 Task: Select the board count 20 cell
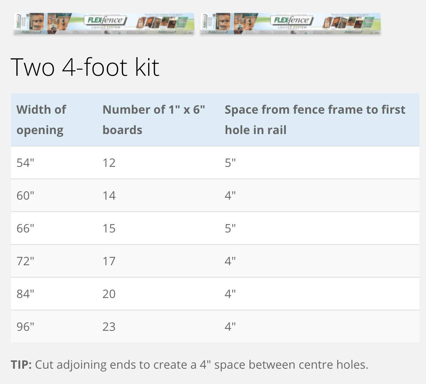pos(109,294)
